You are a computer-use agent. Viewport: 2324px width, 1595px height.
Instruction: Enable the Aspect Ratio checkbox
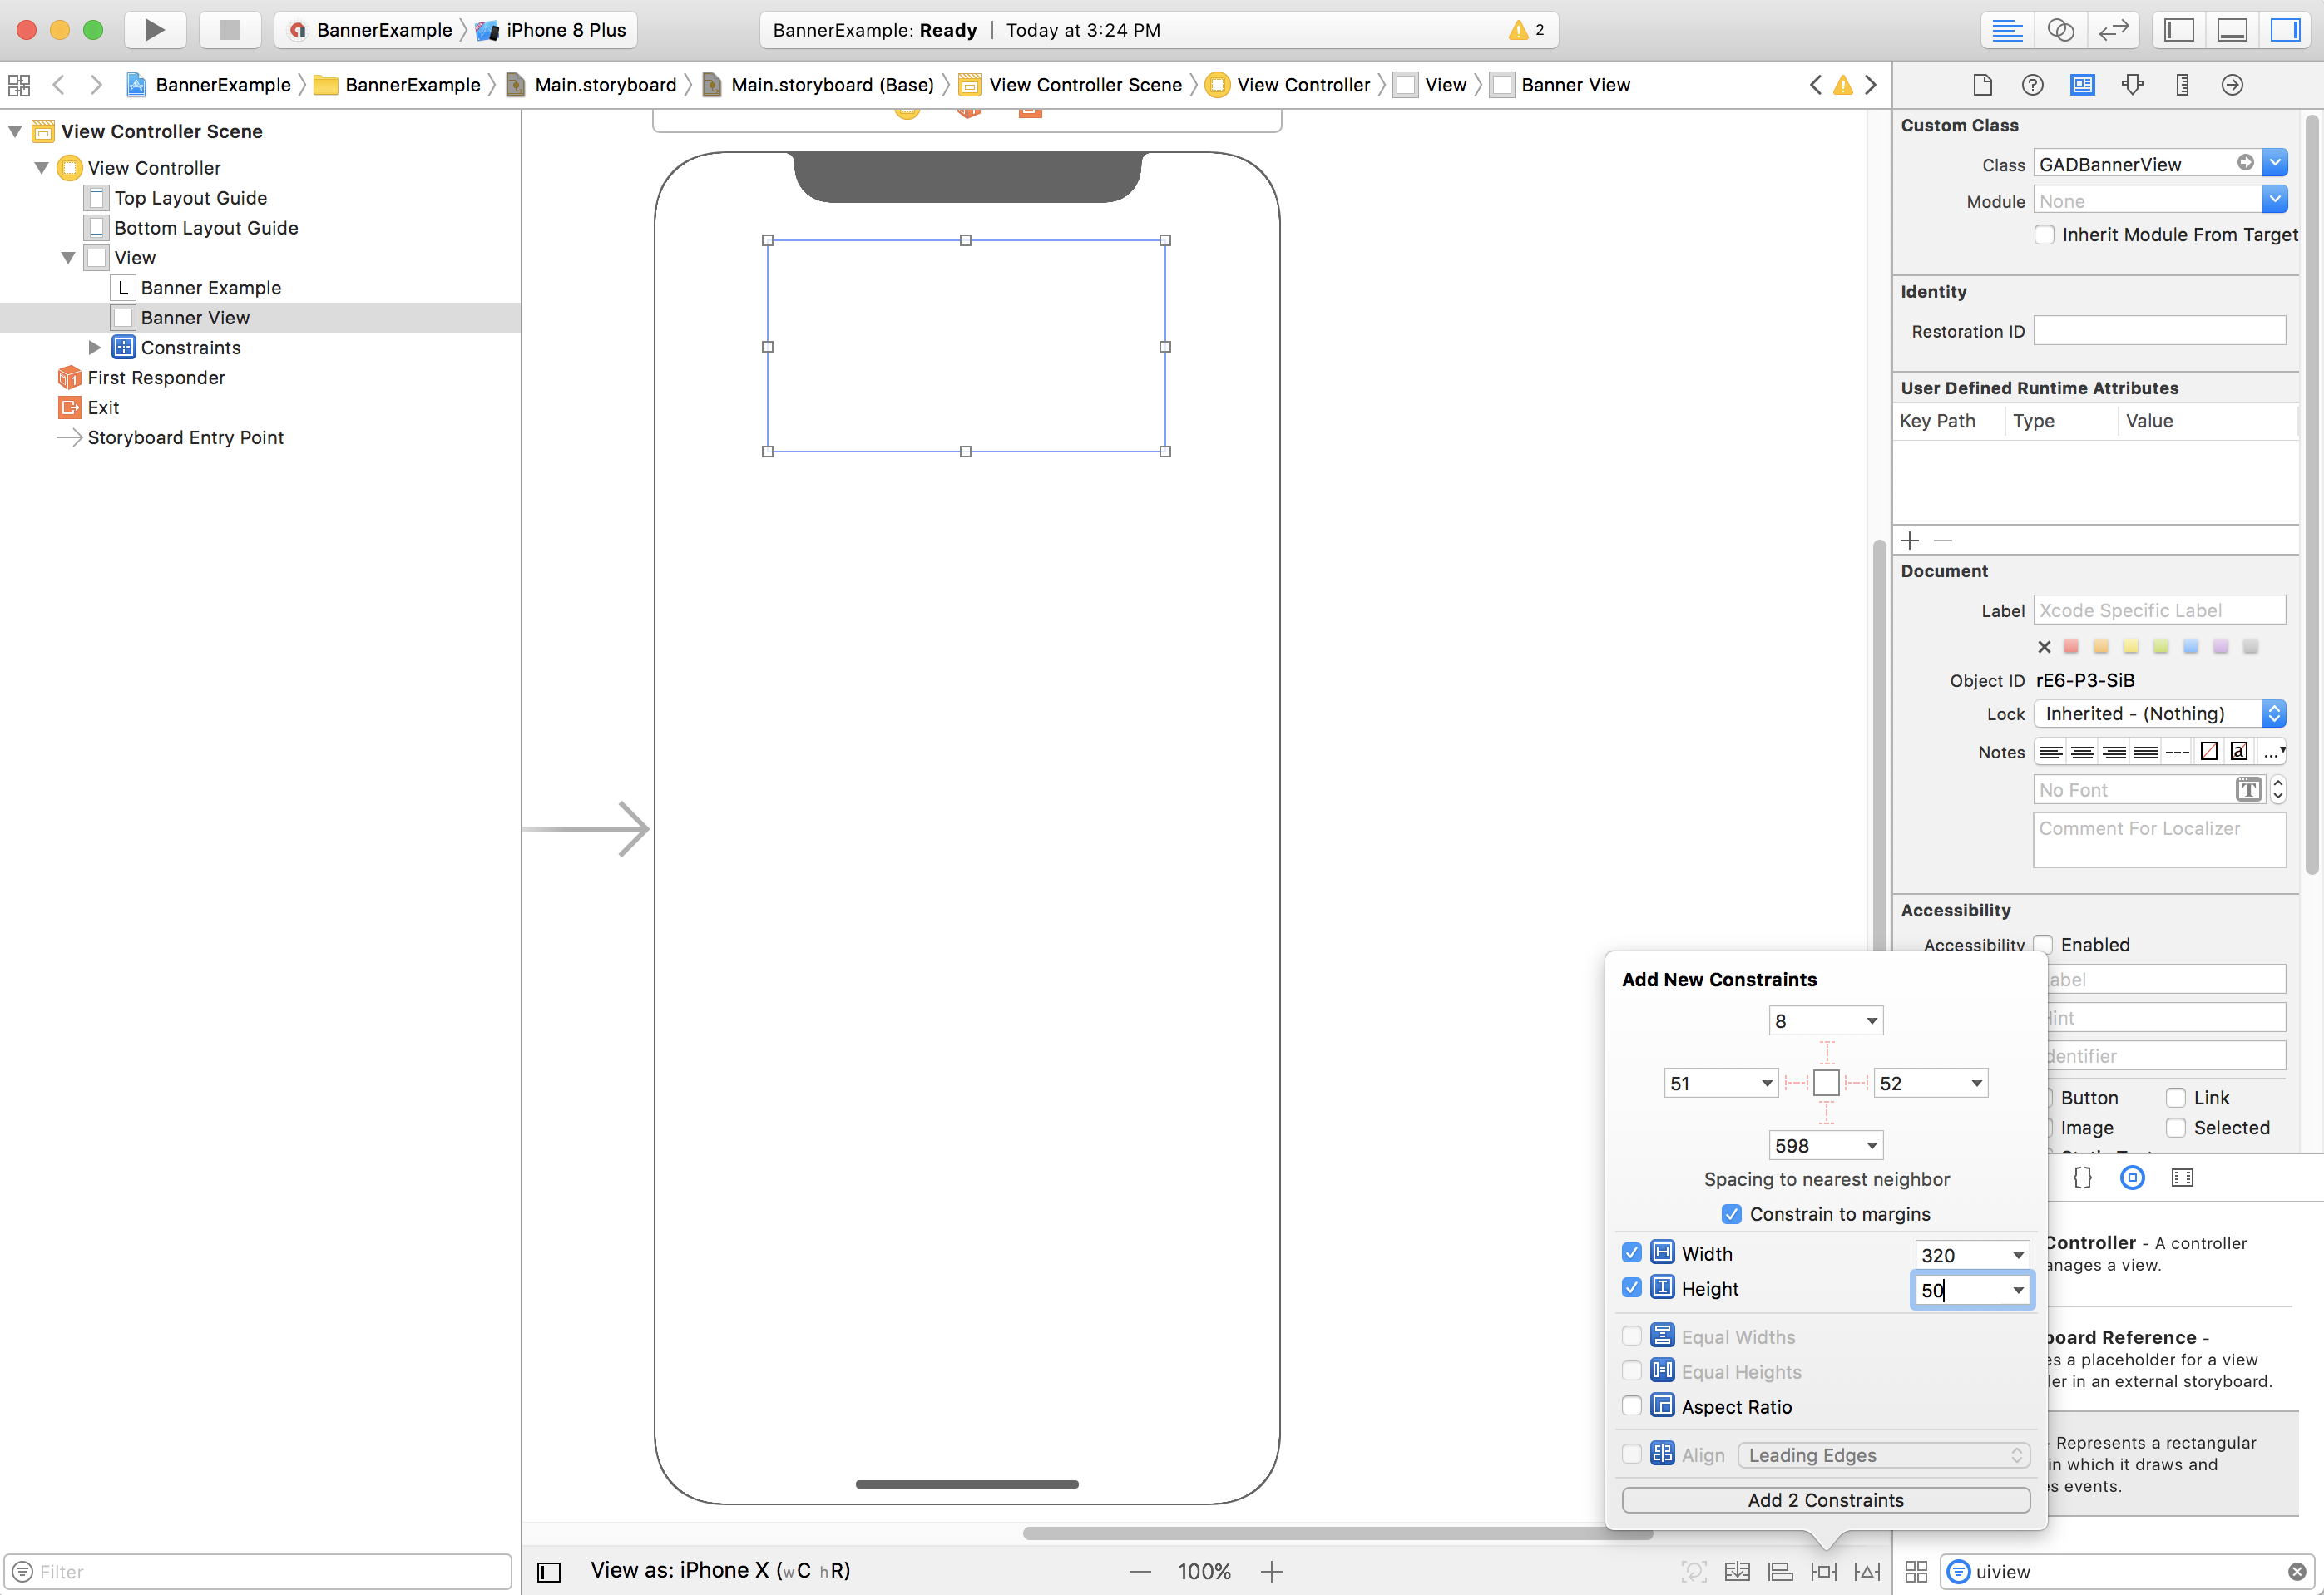[x=1631, y=1406]
